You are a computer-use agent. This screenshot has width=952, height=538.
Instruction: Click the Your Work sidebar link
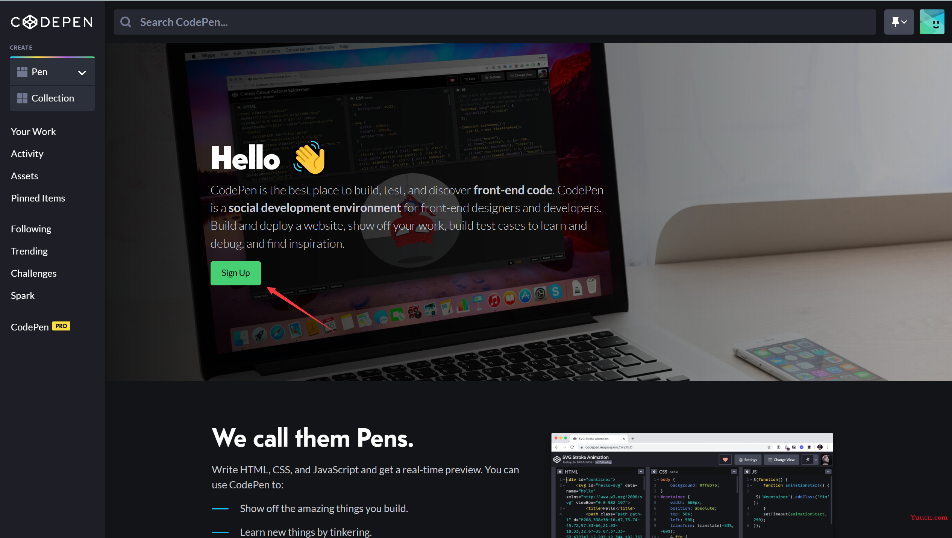pyautogui.click(x=34, y=131)
